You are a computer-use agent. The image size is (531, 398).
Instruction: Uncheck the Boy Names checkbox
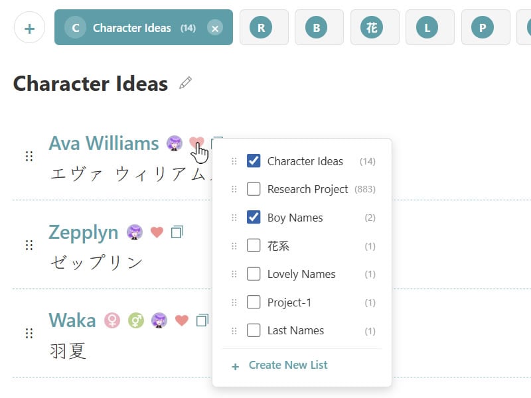(254, 218)
